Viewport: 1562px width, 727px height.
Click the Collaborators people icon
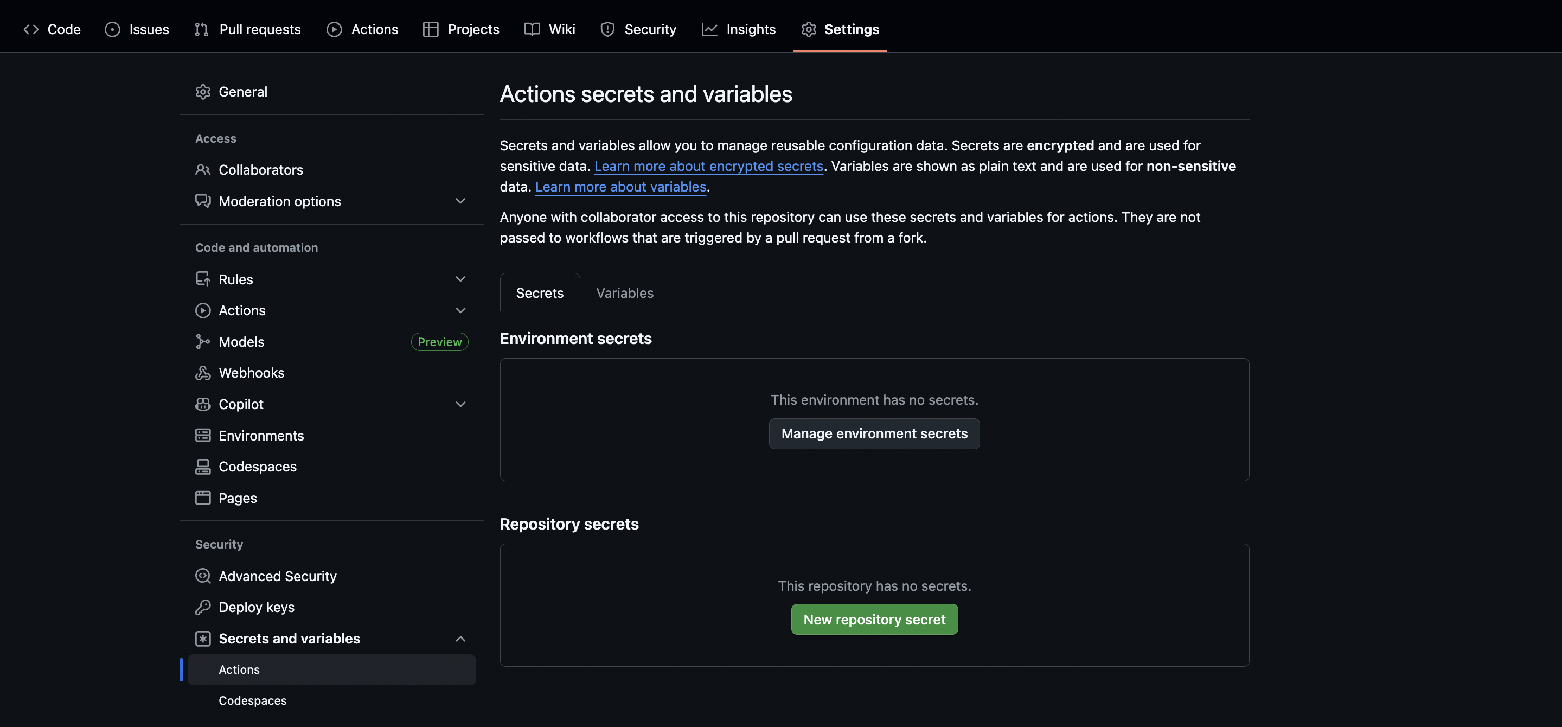202,170
